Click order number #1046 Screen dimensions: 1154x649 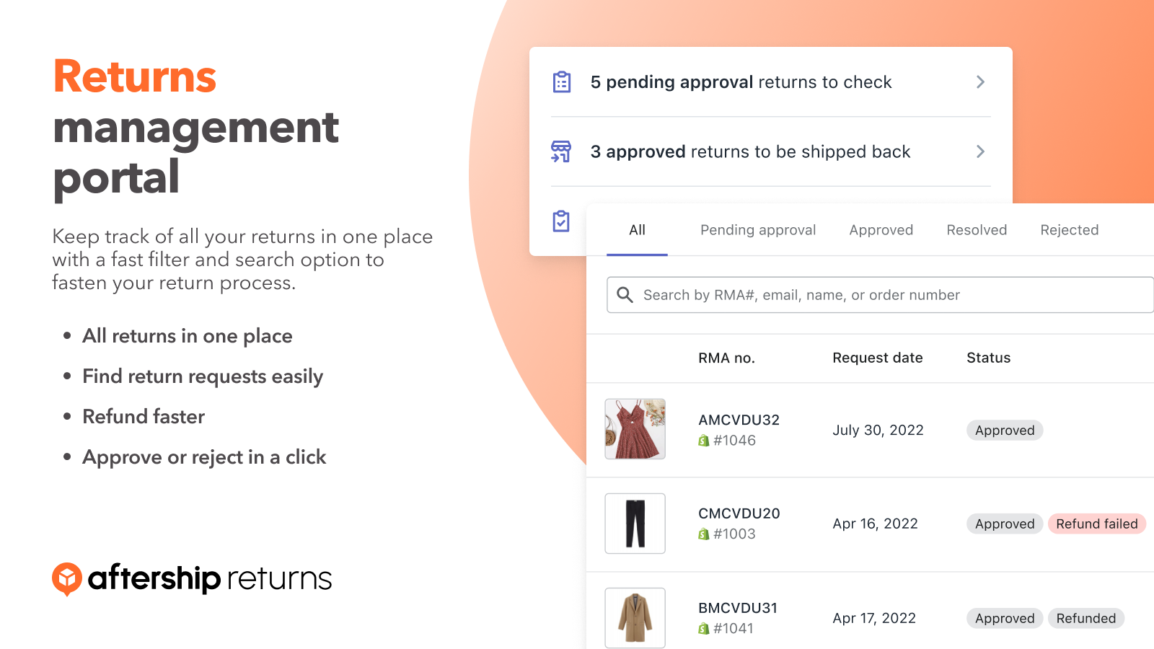point(734,441)
